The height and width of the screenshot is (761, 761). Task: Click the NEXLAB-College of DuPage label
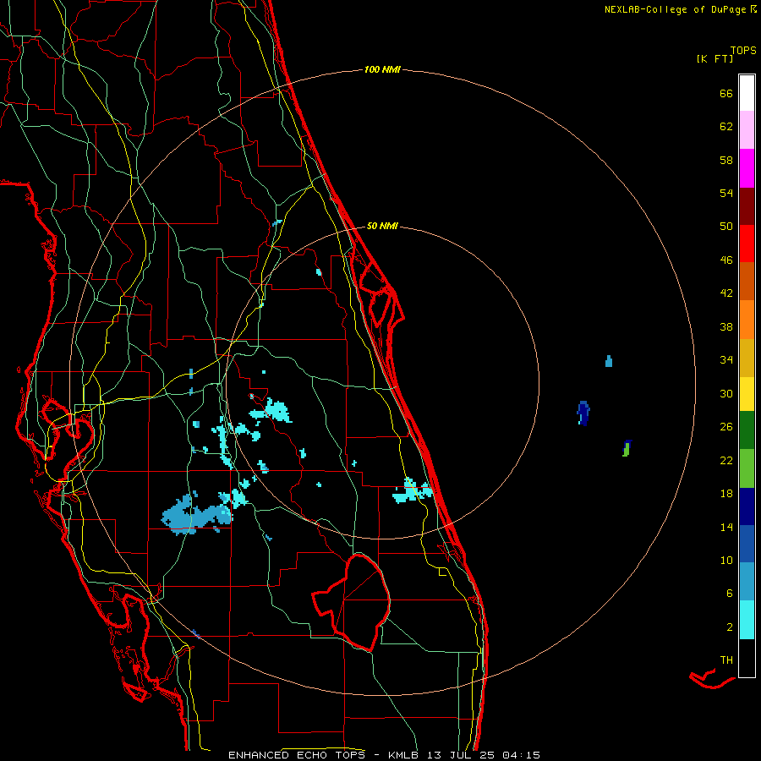pyautogui.click(x=675, y=9)
